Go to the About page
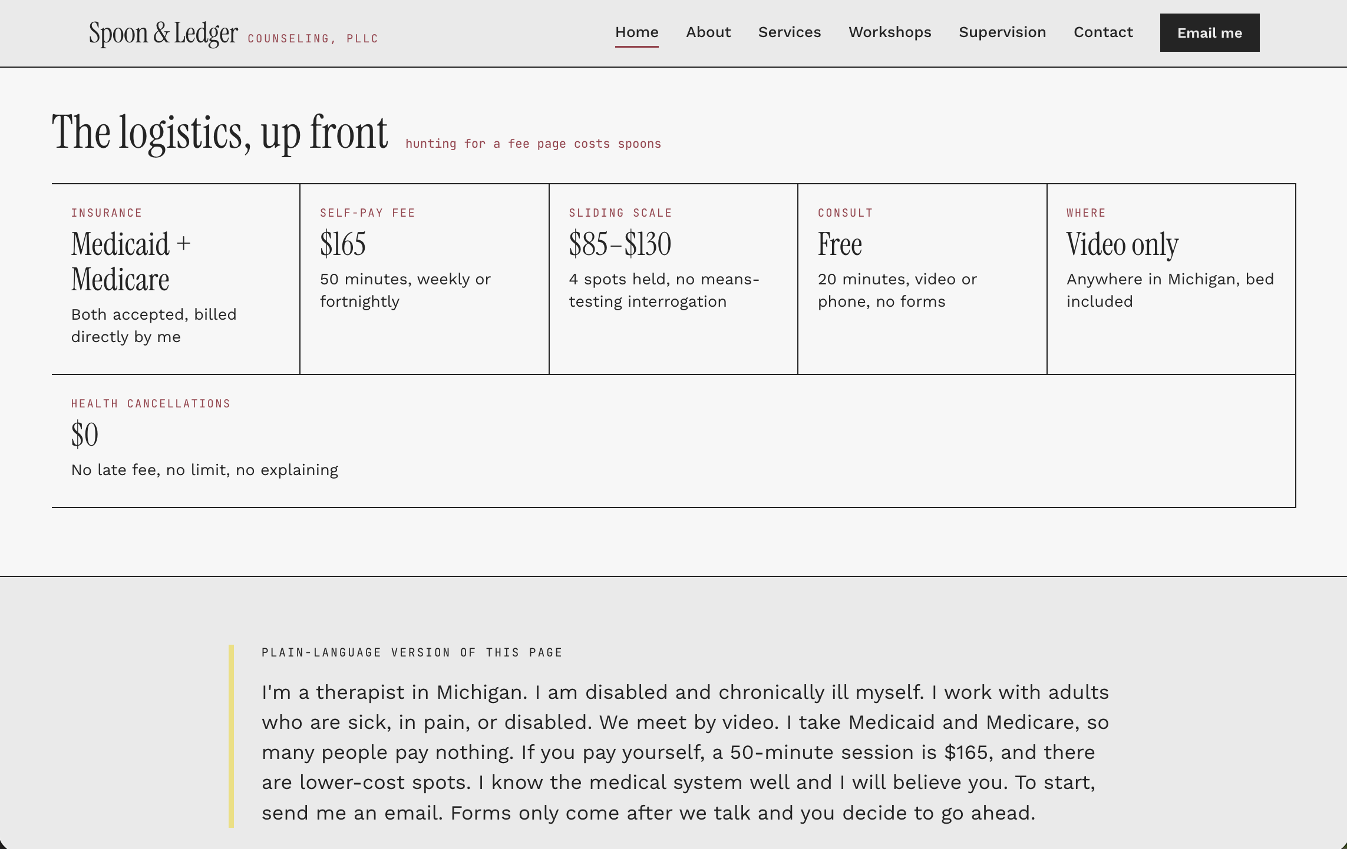The image size is (1347, 849). [x=708, y=32]
